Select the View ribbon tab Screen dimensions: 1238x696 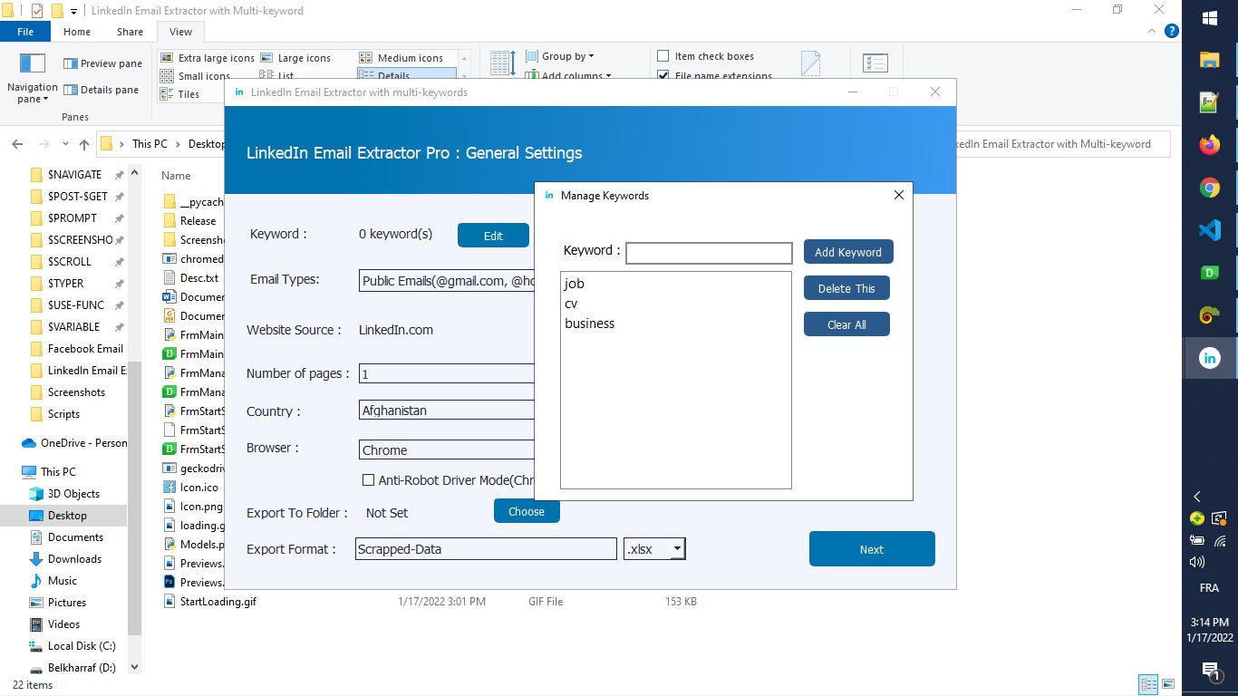180,31
